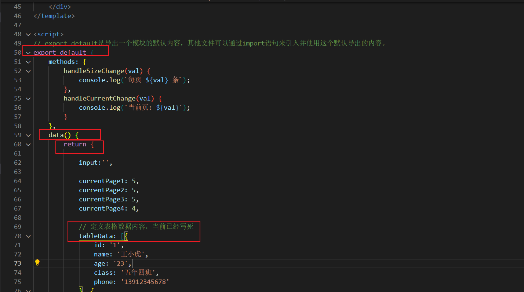
Task: Click the 'methods:' property name
Action: [63, 62]
